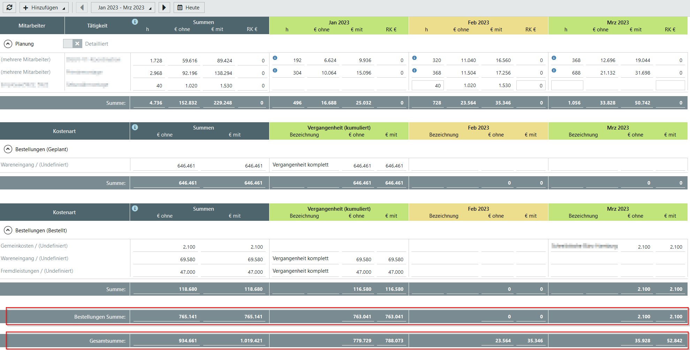The image size is (690, 350).
Task: Click info icon beside Jan 2023 value 192
Action: click(x=275, y=58)
